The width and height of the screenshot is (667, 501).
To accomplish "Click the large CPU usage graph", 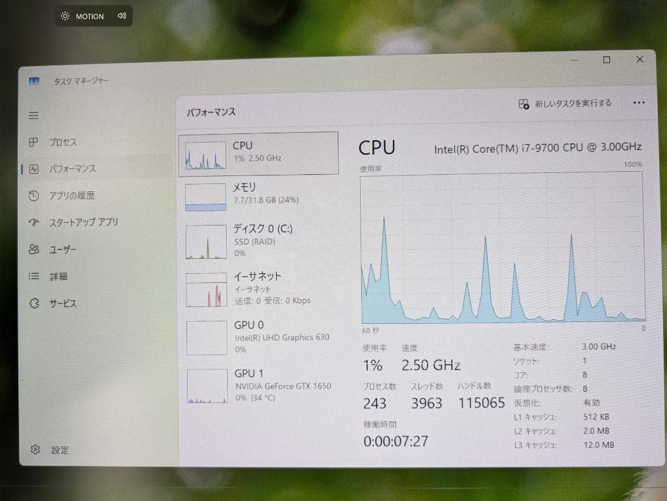I will (x=503, y=248).
